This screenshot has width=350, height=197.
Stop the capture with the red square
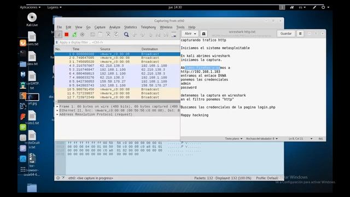point(67,34)
